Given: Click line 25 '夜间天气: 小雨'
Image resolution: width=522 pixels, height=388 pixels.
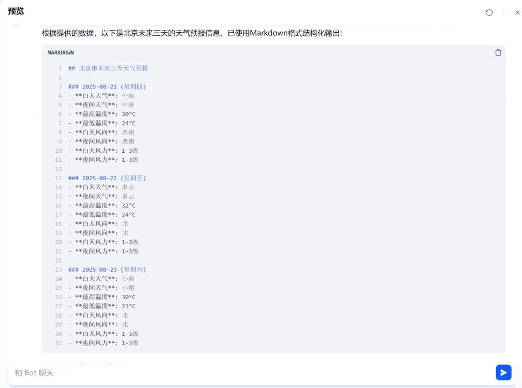Looking at the screenshot, I should pyautogui.click(x=101, y=288).
